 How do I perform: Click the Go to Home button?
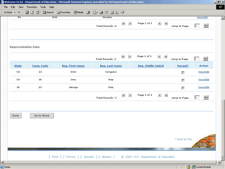point(41,115)
